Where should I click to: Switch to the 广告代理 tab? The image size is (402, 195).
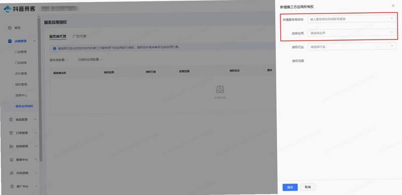pos(79,36)
